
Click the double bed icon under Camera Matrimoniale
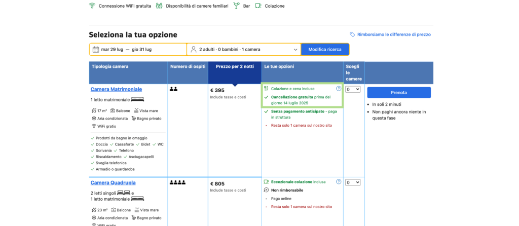tap(137, 99)
